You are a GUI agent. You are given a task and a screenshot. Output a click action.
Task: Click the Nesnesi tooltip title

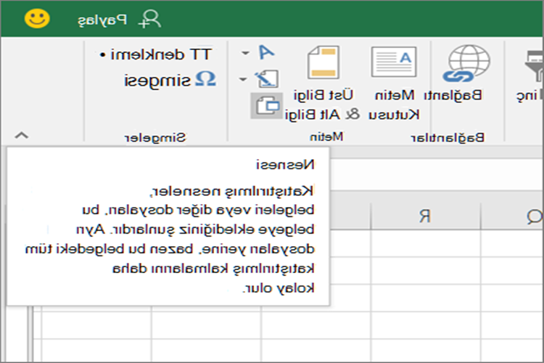point(285,165)
